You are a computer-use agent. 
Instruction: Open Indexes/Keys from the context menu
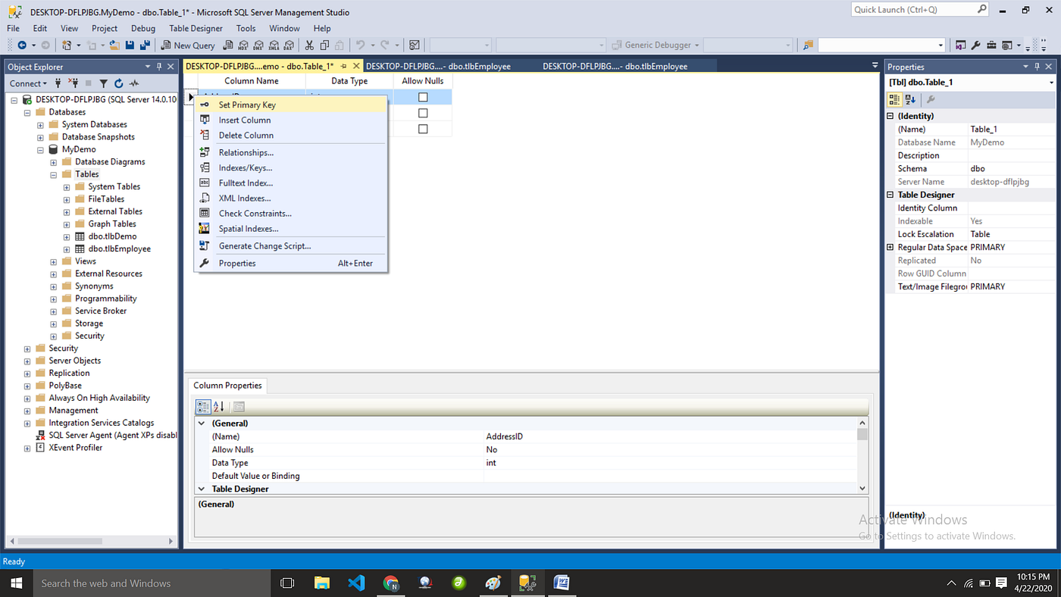(x=245, y=167)
